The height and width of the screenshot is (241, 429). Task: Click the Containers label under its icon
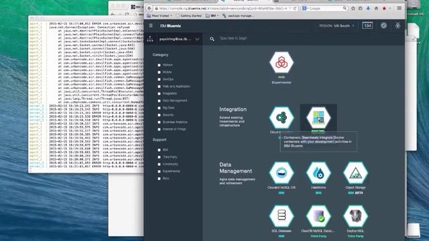click(x=318, y=131)
